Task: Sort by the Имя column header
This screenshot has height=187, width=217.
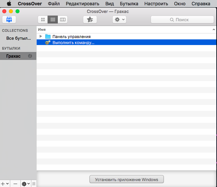Action: click(42, 29)
